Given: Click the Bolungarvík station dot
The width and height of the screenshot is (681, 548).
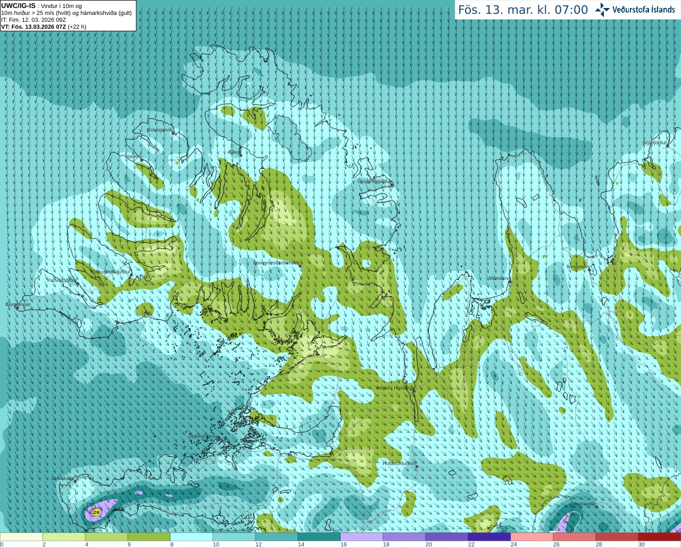Looking at the screenshot, I should click(x=173, y=133).
